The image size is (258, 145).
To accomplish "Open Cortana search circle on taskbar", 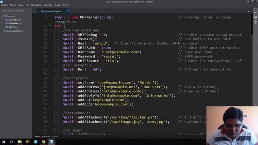I will 12,142.
